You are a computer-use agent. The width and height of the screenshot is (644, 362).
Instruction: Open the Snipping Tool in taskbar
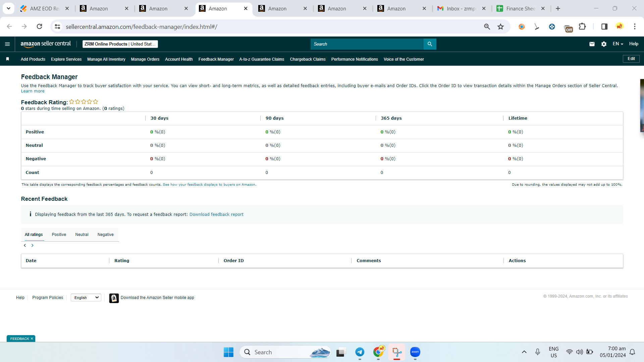coord(397,352)
